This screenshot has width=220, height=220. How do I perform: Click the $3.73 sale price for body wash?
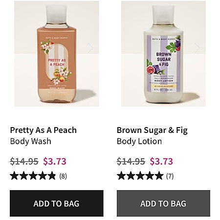[55, 161]
